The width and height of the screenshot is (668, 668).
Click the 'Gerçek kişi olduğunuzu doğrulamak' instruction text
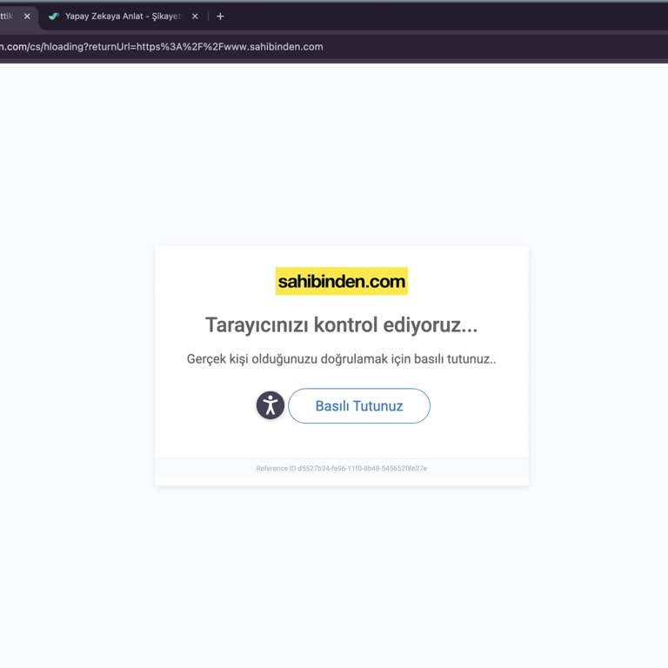(x=341, y=359)
